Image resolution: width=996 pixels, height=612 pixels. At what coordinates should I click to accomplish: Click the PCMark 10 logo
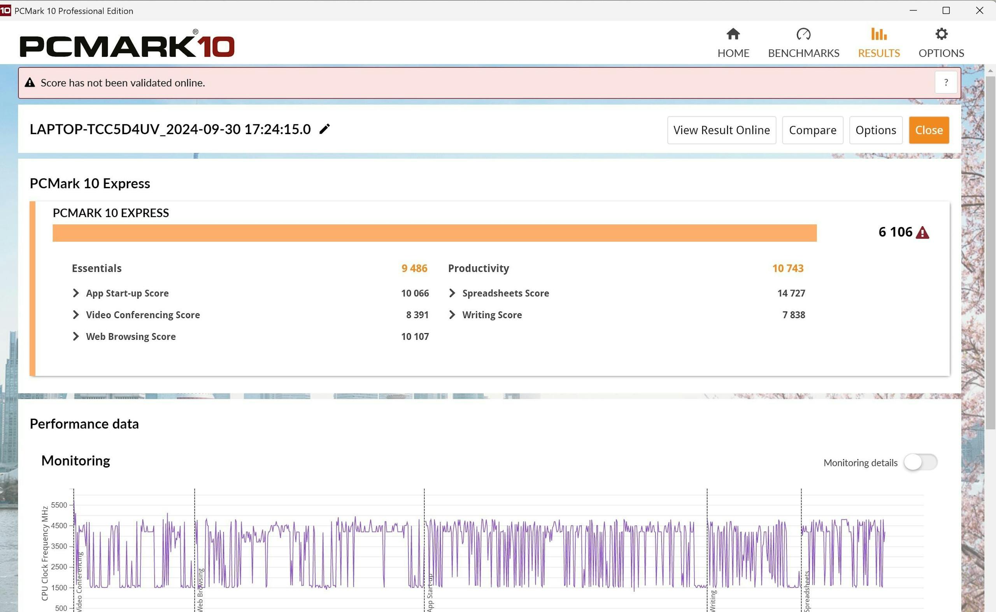[127, 43]
